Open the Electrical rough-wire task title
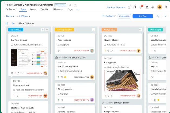Viewport: 170px width, 113px height. 68,66
